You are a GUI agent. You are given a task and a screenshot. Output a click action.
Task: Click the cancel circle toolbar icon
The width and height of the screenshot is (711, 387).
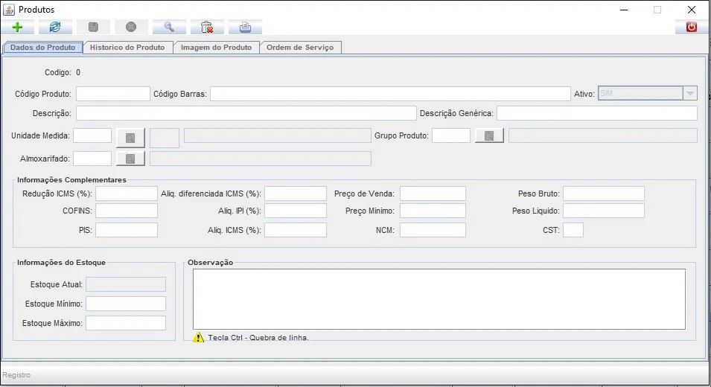click(131, 28)
